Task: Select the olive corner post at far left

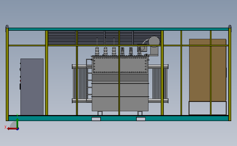Action: [7, 74]
